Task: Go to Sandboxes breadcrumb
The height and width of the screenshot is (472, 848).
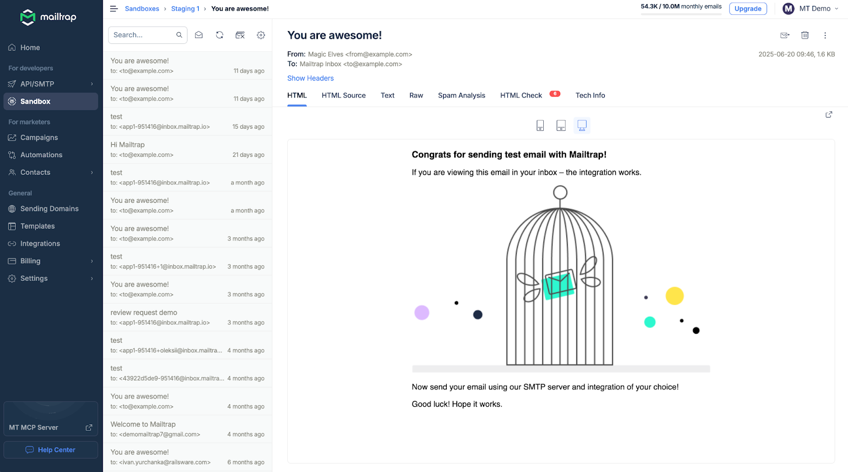Action: (142, 8)
